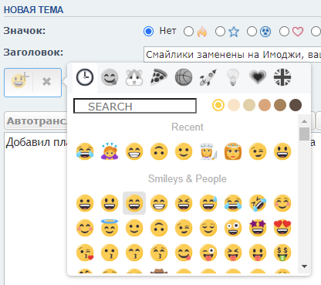
Task: Select the light bulb objects category
Action: tap(233, 77)
